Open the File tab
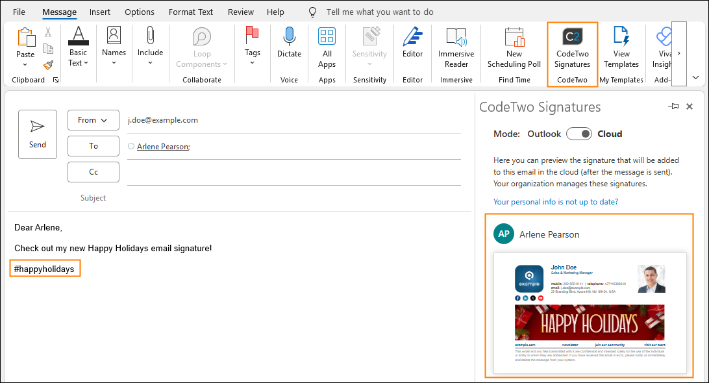The width and height of the screenshot is (709, 383). click(19, 12)
